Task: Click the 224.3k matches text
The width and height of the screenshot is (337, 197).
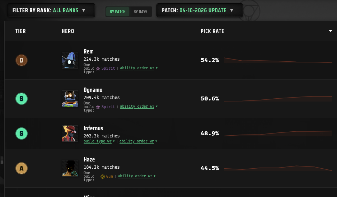Action: coord(102,59)
